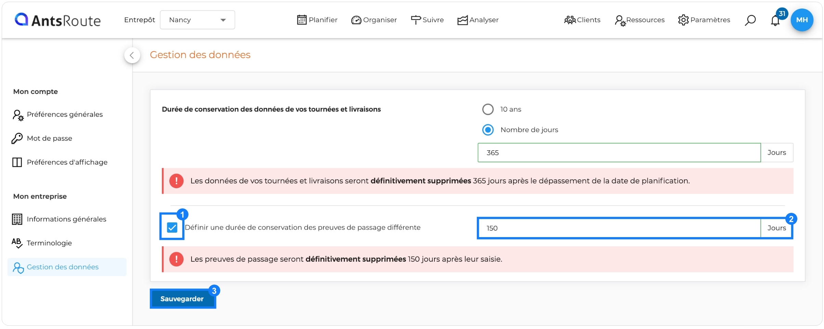This screenshot has height=329, width=824.
Task: Select the 10 ans radio option
Action: click(x=488, y=109)
